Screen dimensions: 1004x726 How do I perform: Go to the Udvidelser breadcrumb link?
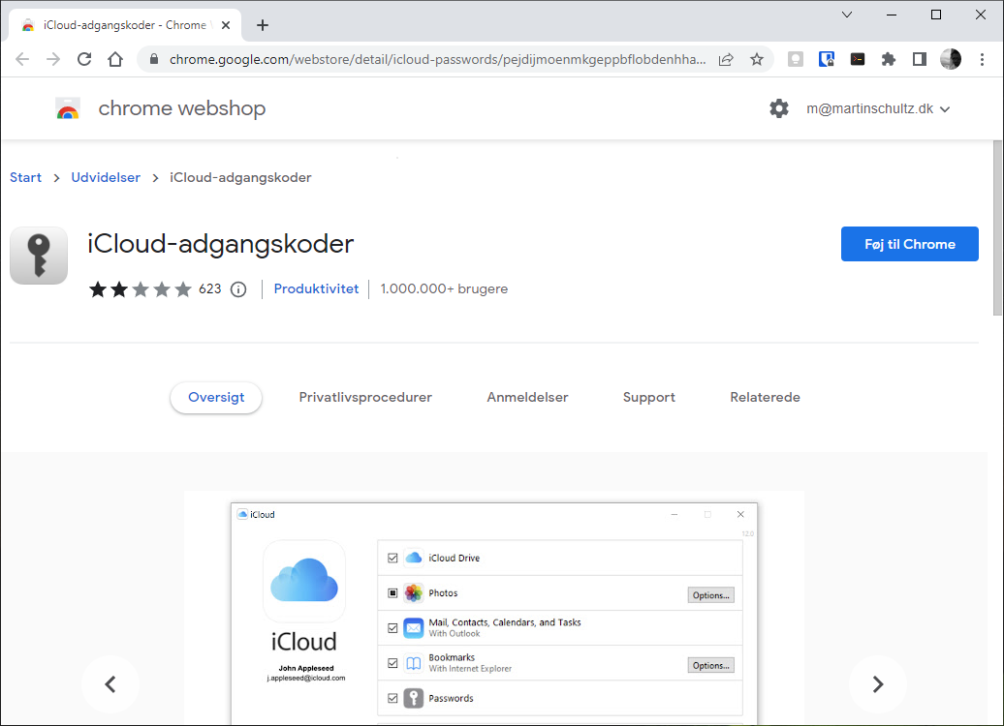106,178
